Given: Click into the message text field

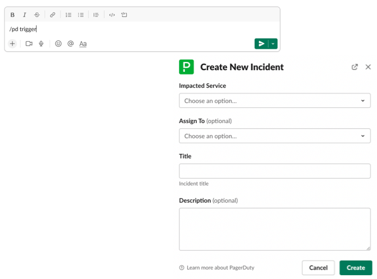Looking at the screenshot, I should point(142,29).
